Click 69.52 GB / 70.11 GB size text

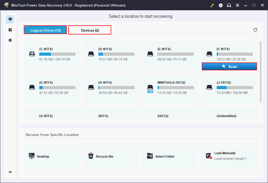click(172, 59)
